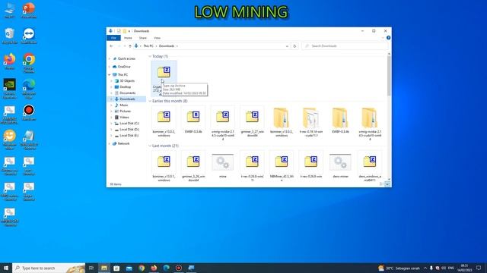Screen dimensions: 487x273
Task: Select Documents in navigation pane
Action: pyautogui.click(x=127, y=93)
